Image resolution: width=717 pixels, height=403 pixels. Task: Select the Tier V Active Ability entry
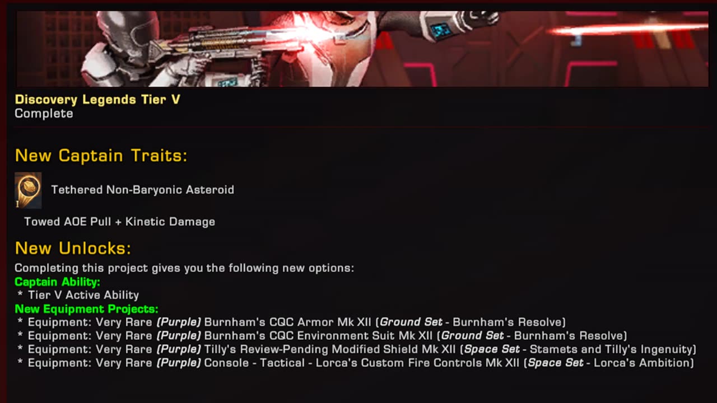(x=83, y=295)
